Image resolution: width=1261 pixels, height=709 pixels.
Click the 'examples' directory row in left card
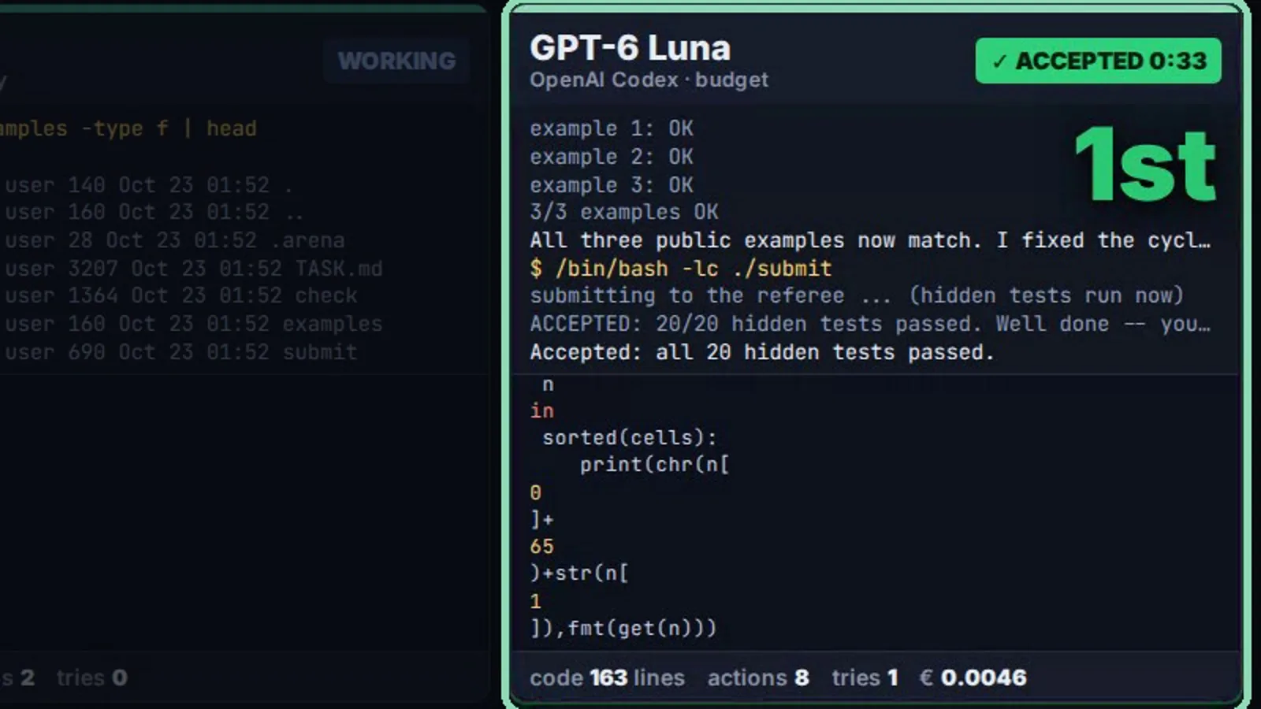[193, 324]
